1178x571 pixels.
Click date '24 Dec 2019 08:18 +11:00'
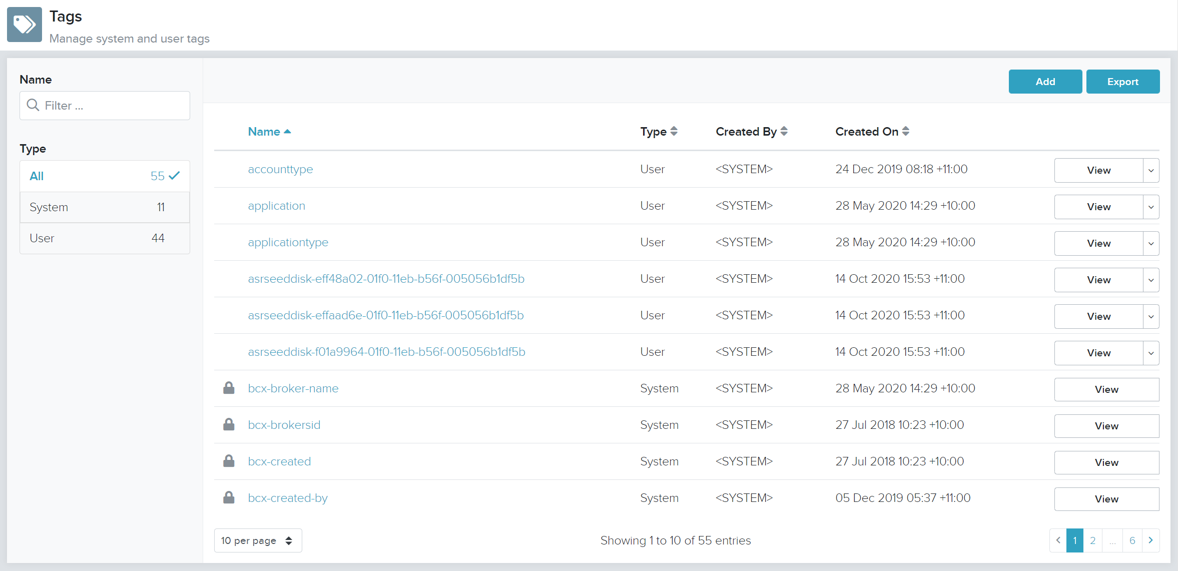coord(901,169)
